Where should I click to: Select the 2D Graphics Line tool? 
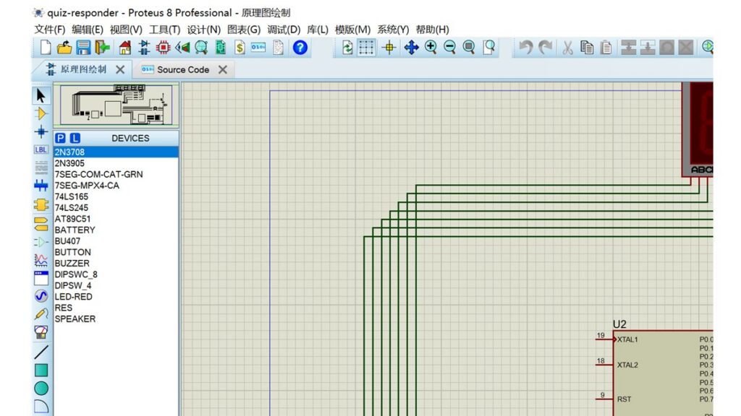(x=41, y=352)
